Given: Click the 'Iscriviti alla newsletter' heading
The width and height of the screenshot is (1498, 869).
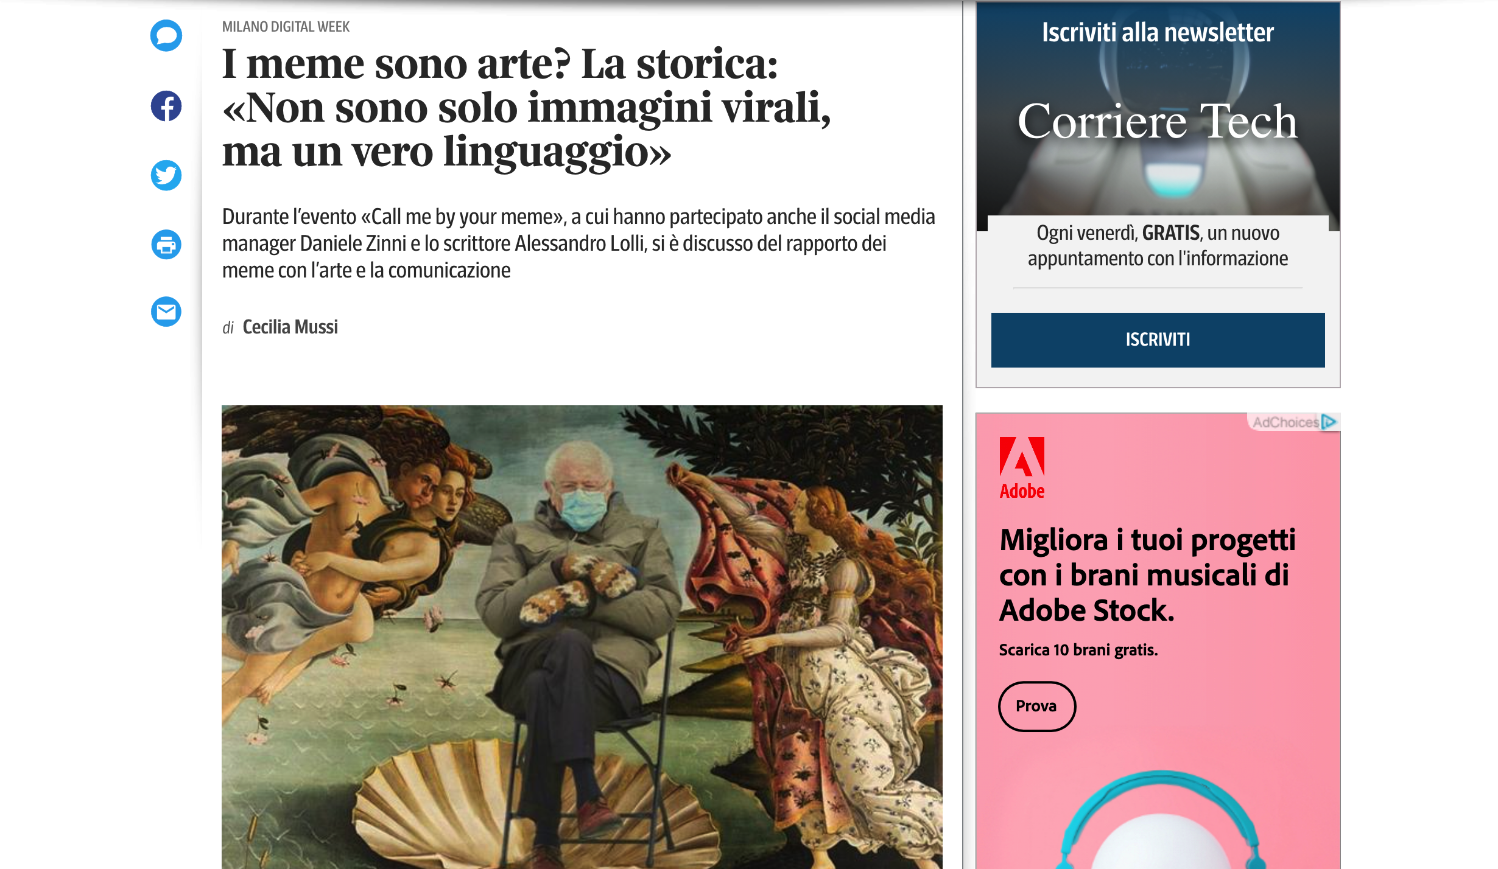Looking at the screenshot, I should coord(1158,32).
